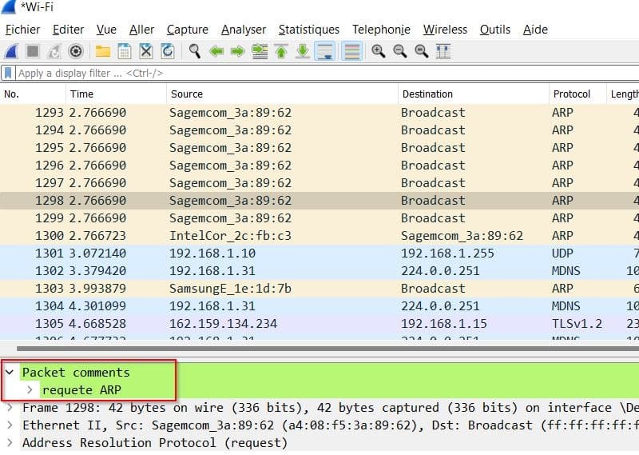Toggle packet list colorization button

click(351, 51)
